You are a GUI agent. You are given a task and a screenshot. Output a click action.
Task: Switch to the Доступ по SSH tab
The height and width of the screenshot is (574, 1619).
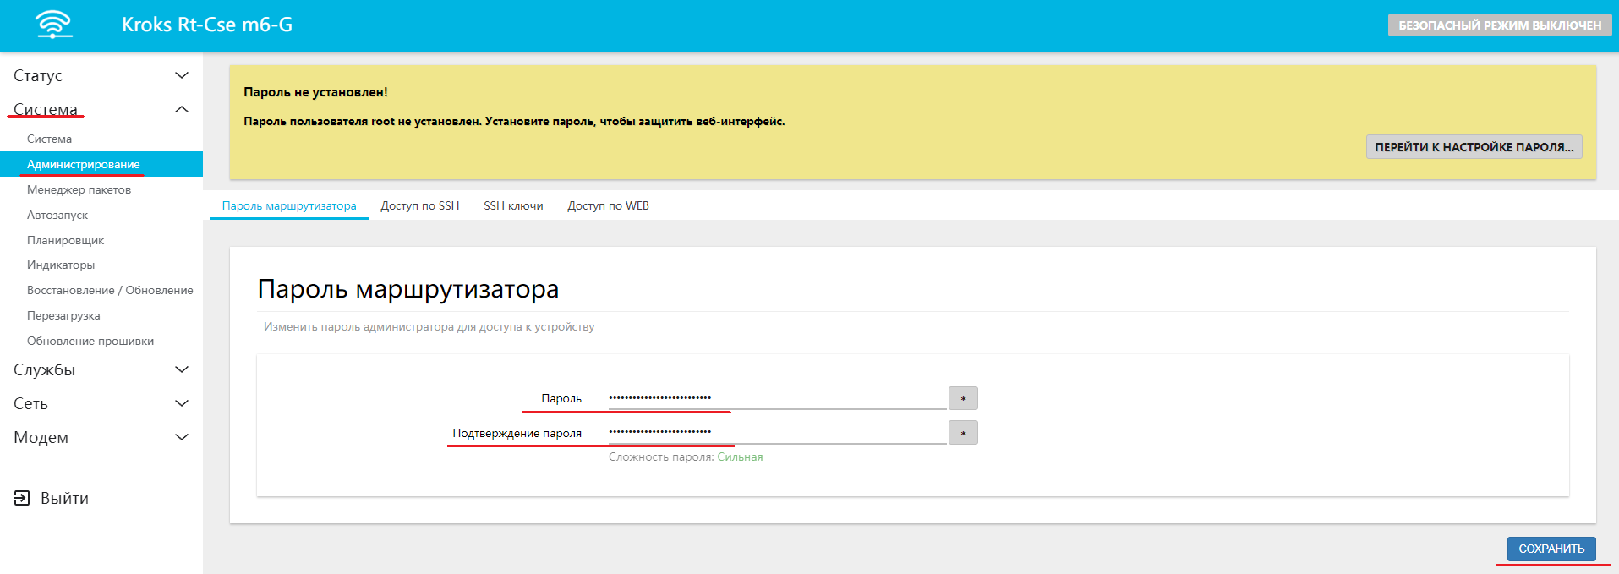tap(419, 205)
